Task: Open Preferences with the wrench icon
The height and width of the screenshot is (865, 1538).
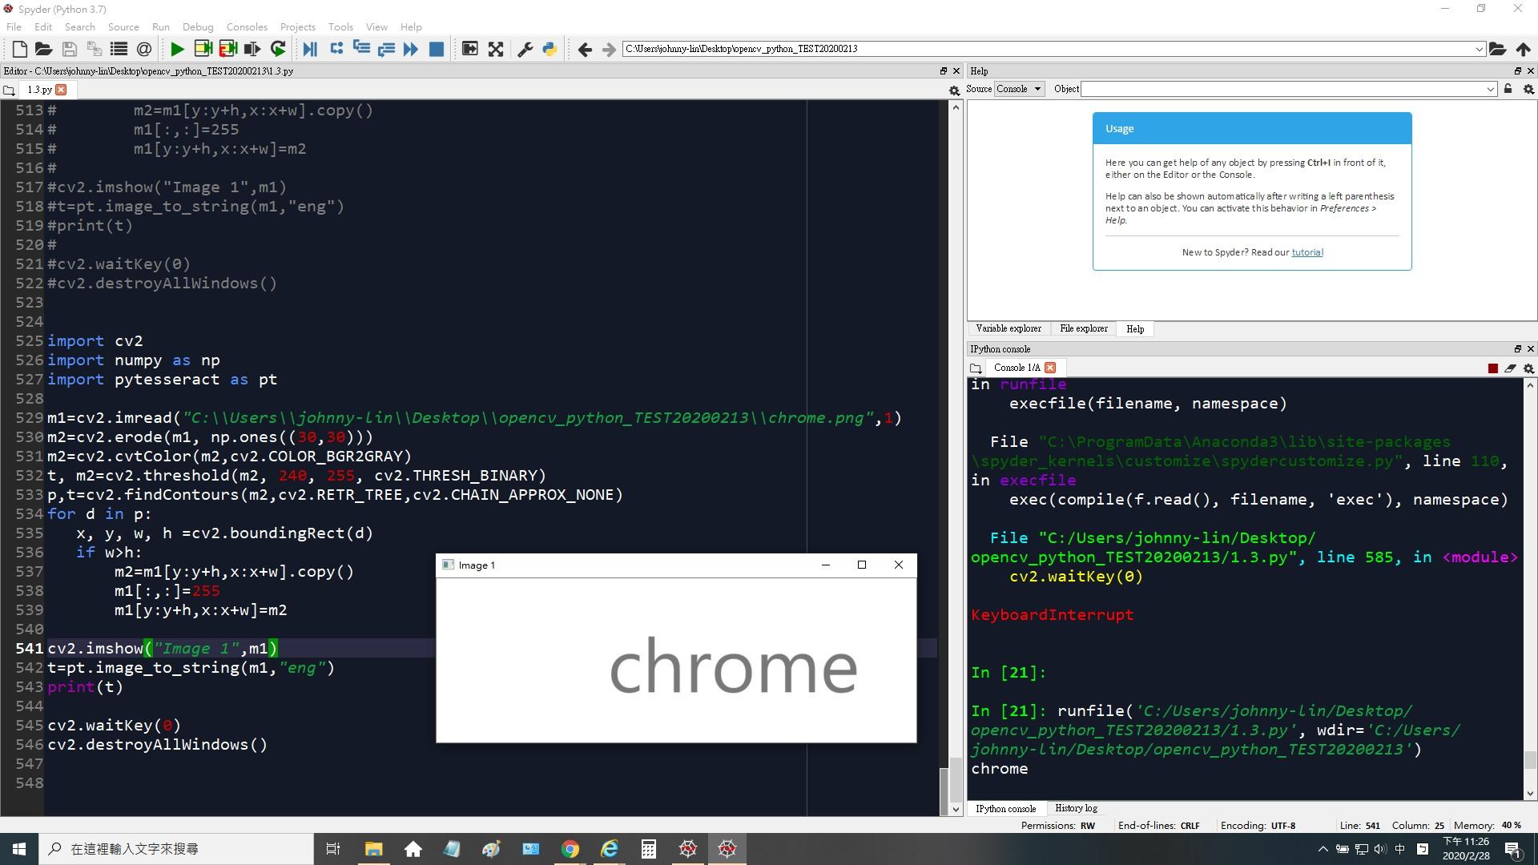Action: [525, 49]
